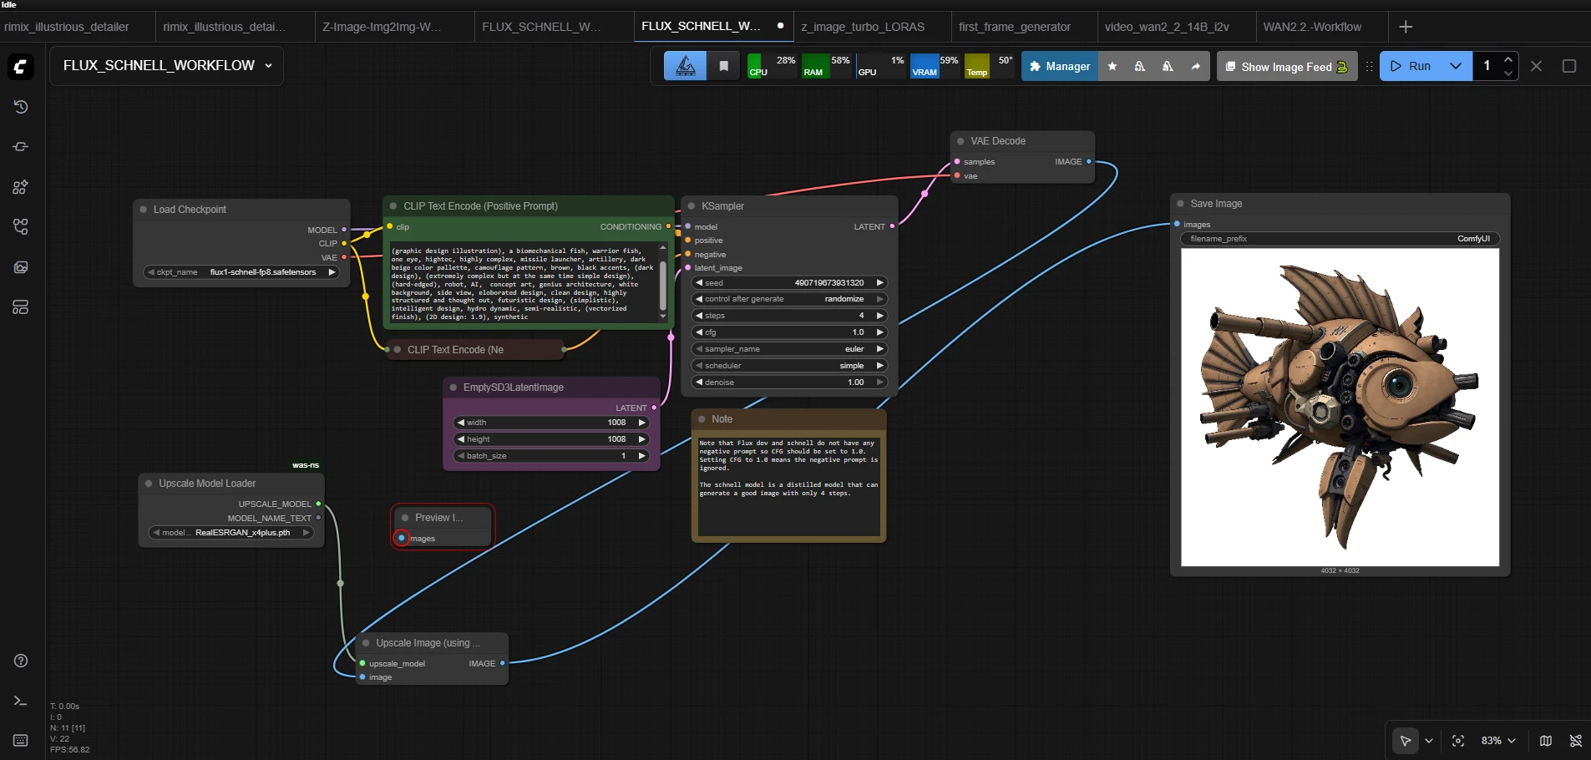
Task: Expand the FLUX_SCHNELL_WORKFLOW title dropdown
Action: point(269,65)
